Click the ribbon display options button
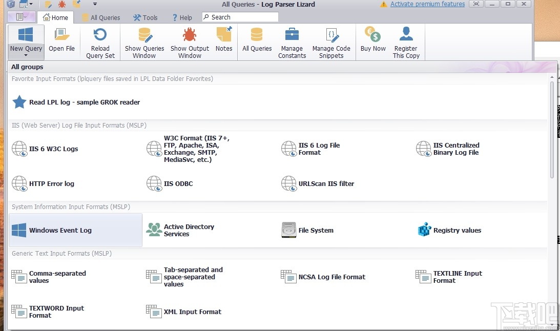 476,4
